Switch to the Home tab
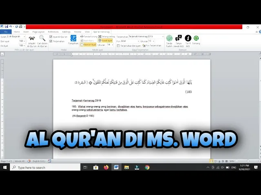 pyautogui.click(x=17, y=32)
